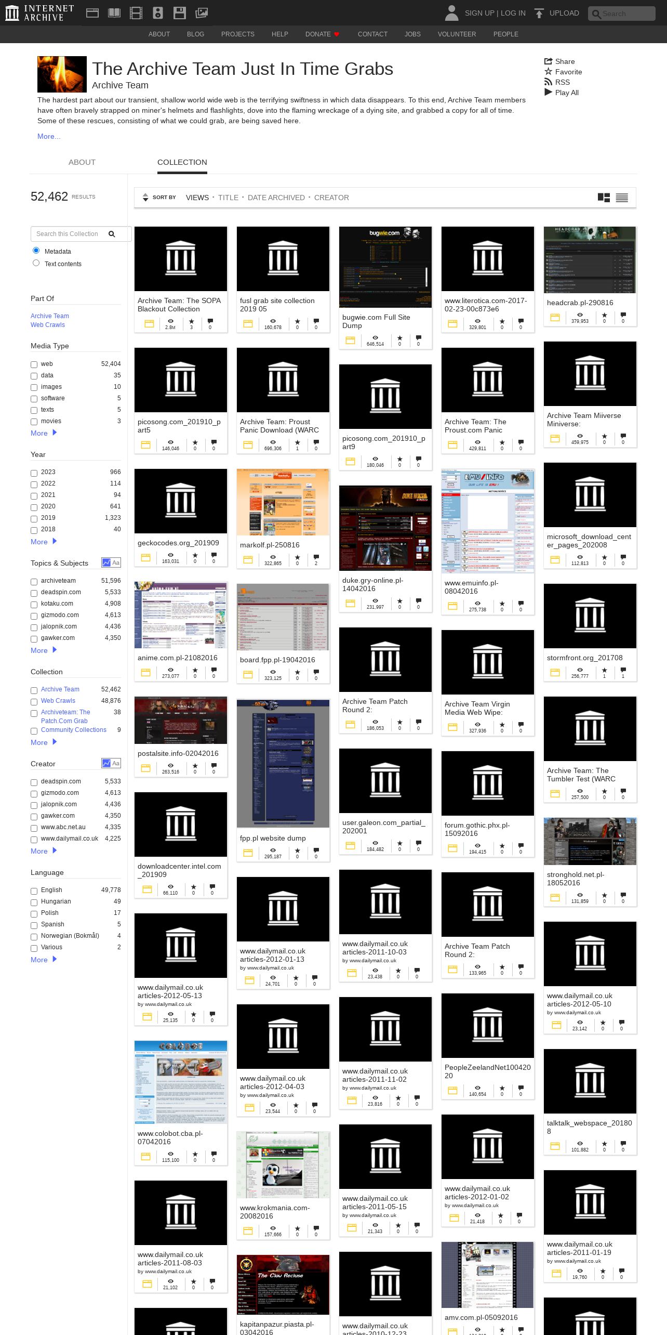Image resolution: width=667 pixels, height=1335 pixels.
Task: Check the 2019 year checkbox
Action: point(34,518)
